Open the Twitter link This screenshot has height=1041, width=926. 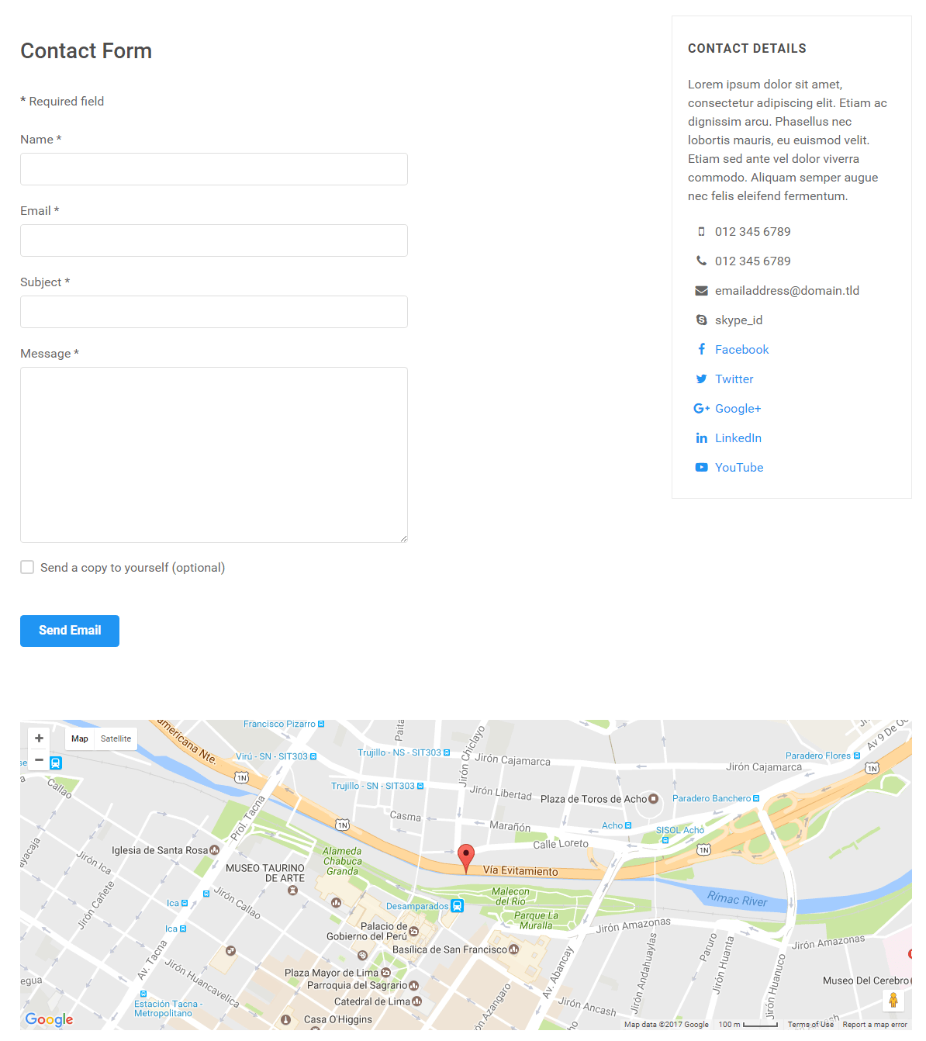click(x=734, y=379)
